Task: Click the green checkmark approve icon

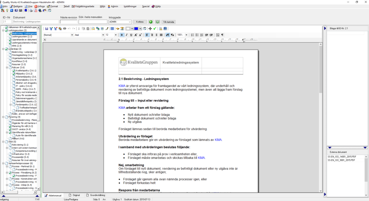Action: 155,28
